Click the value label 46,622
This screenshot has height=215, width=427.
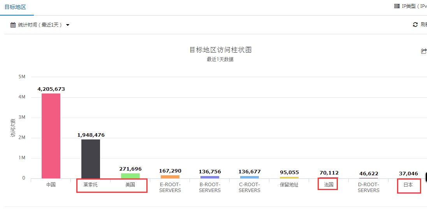[x=369, y=174]
